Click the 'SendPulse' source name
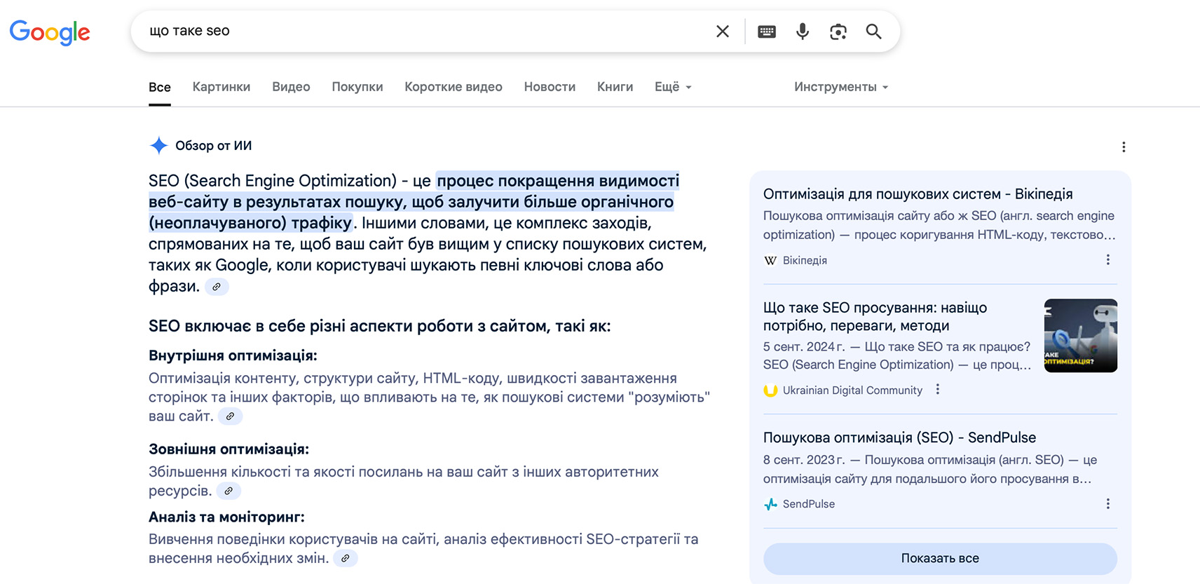 click(809, 504)
